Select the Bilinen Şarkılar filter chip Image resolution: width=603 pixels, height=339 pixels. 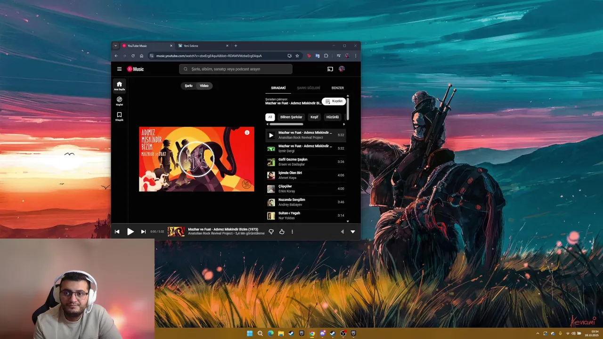click(291, 117)
